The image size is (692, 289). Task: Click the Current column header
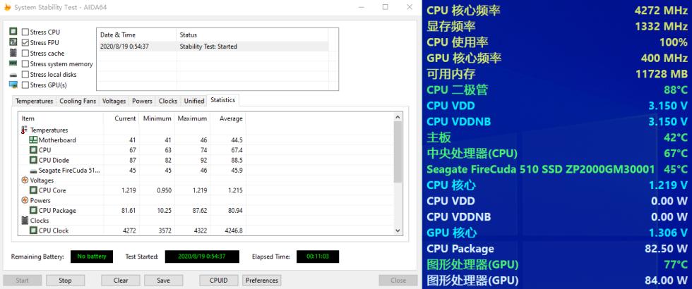coord(121,118)
